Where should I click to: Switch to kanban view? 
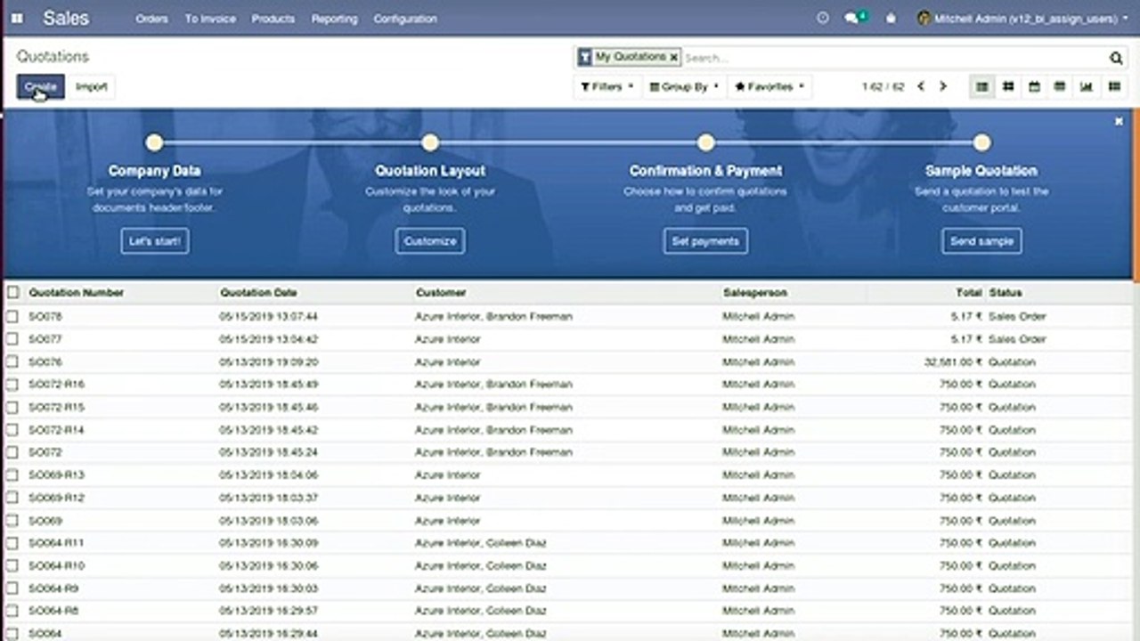tap(1008, 86)
